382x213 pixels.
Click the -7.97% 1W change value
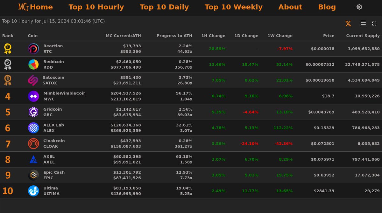pos(285,49)
